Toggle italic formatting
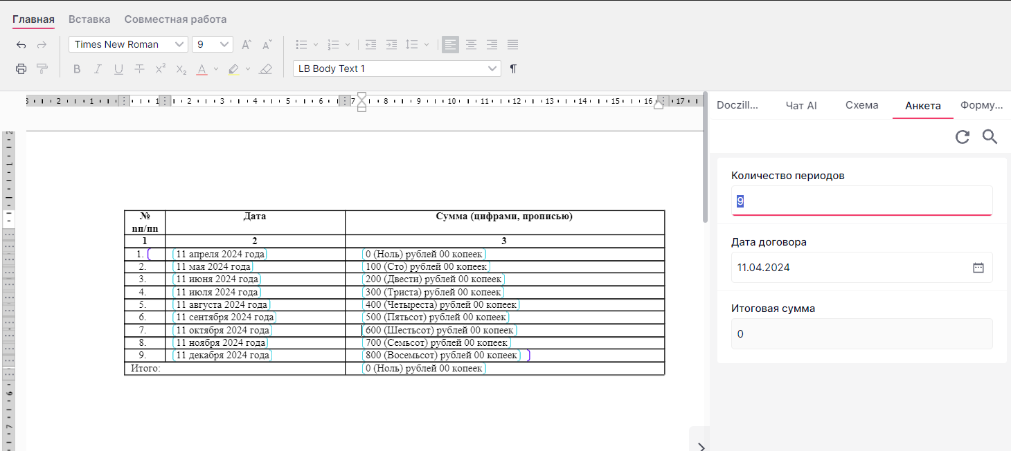Image resolution: width=1011 pixels, height=451 pixels. tap(98, 69)
